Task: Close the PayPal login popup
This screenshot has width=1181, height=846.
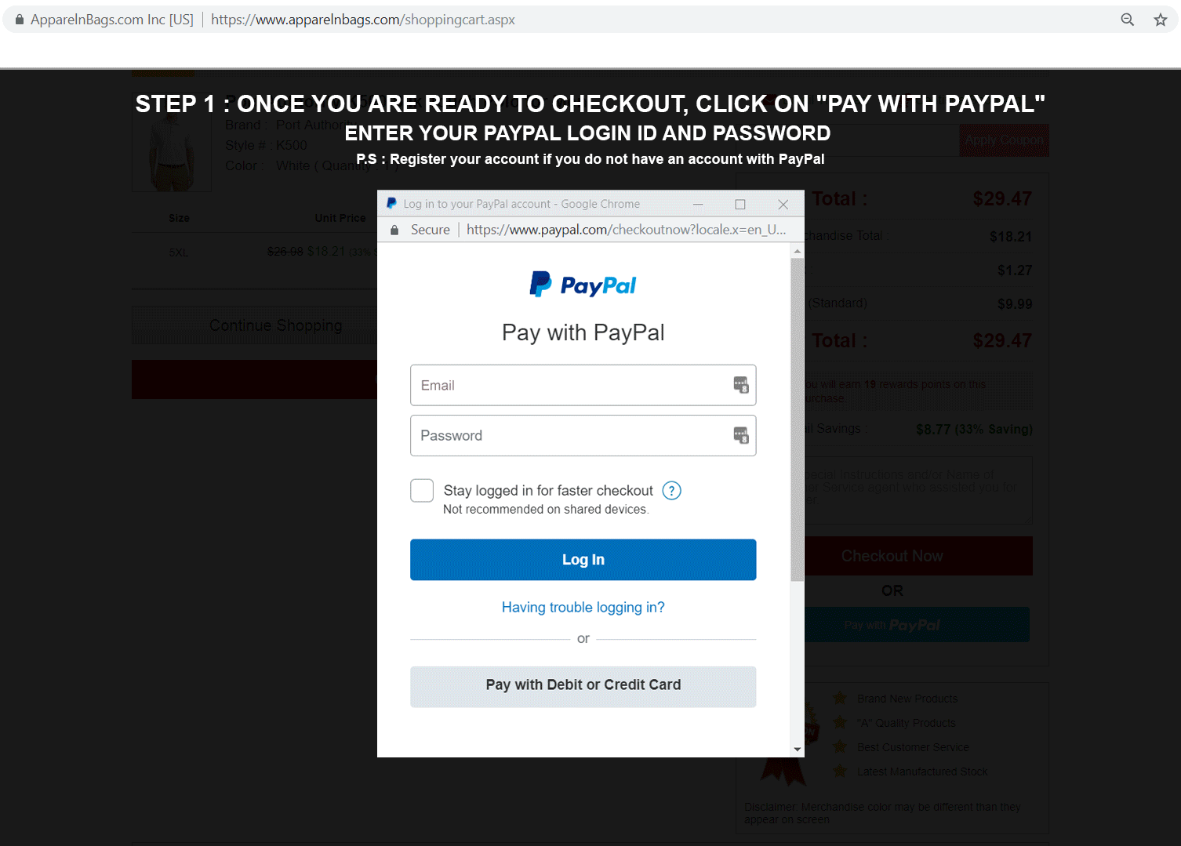Action: [783, 204]
